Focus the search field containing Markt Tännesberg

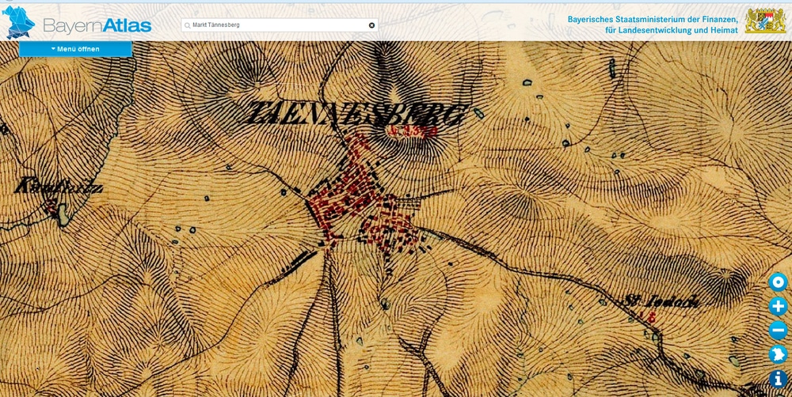click(277, 25)
